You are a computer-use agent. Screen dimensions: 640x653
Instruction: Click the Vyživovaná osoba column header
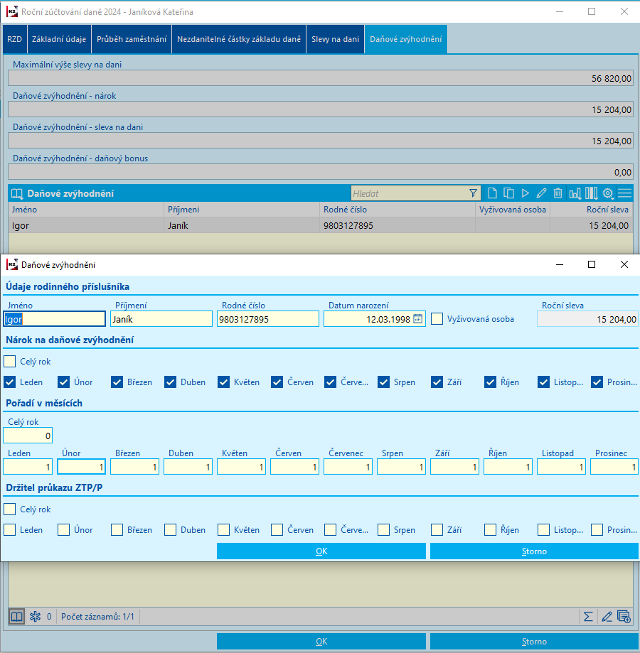(x=513, y=210)
